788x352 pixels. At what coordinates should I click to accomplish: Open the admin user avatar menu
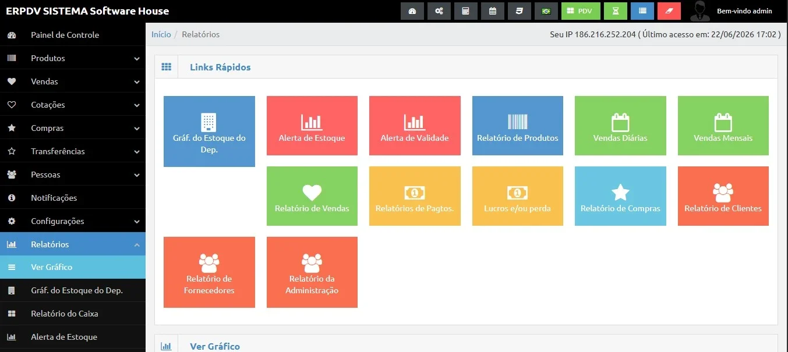[700, 11]
